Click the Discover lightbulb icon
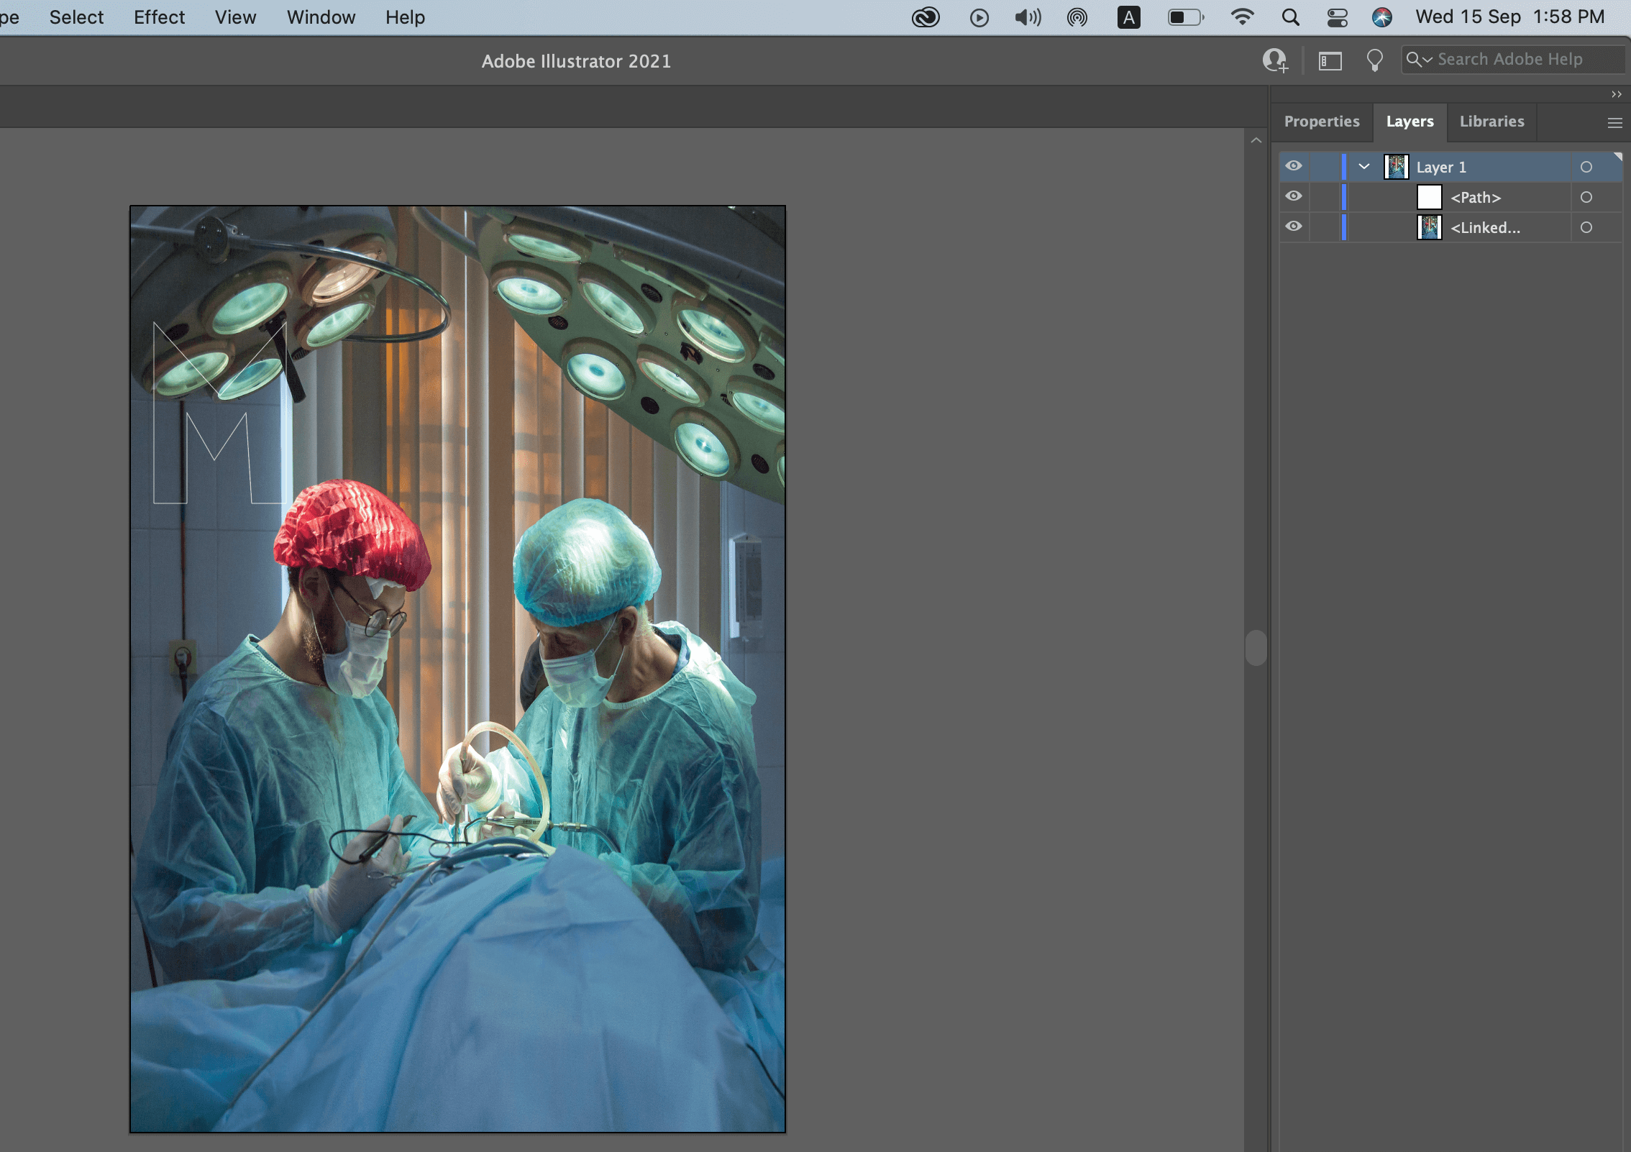Image resolution: width=1631 pixels, height=1152 pixels. pos(1374,60)
